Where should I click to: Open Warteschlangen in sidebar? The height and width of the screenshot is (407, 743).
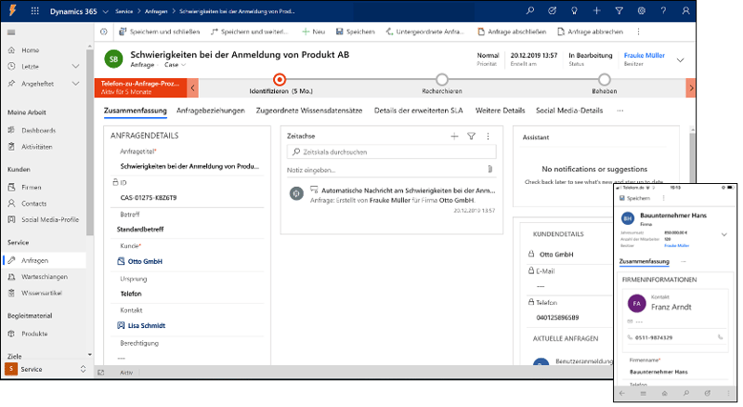point(44,277)
